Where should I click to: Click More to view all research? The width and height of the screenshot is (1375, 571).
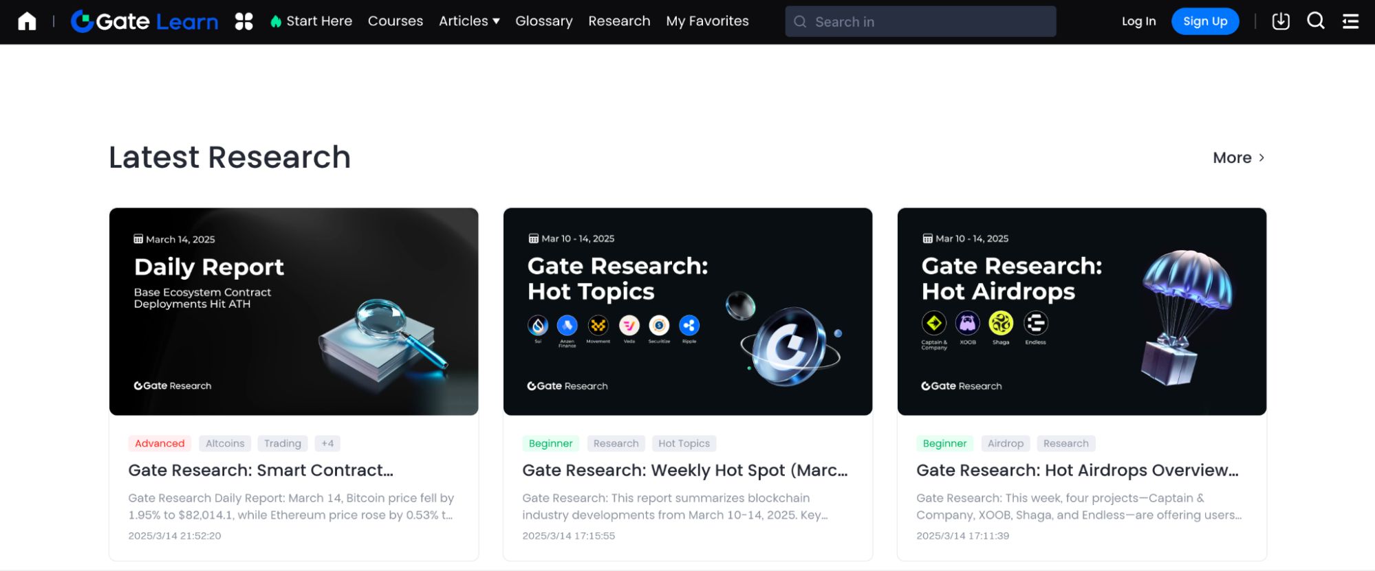coord(1238,158)
